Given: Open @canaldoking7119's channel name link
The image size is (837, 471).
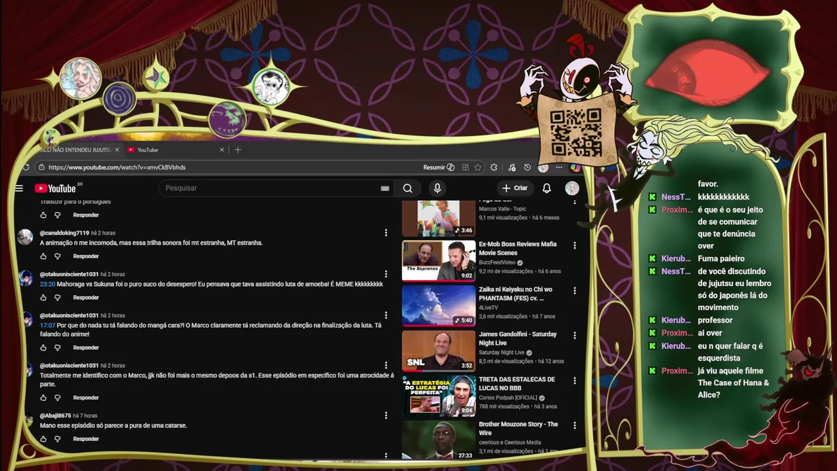Looking at the screenshot, I should click(64, 233).
